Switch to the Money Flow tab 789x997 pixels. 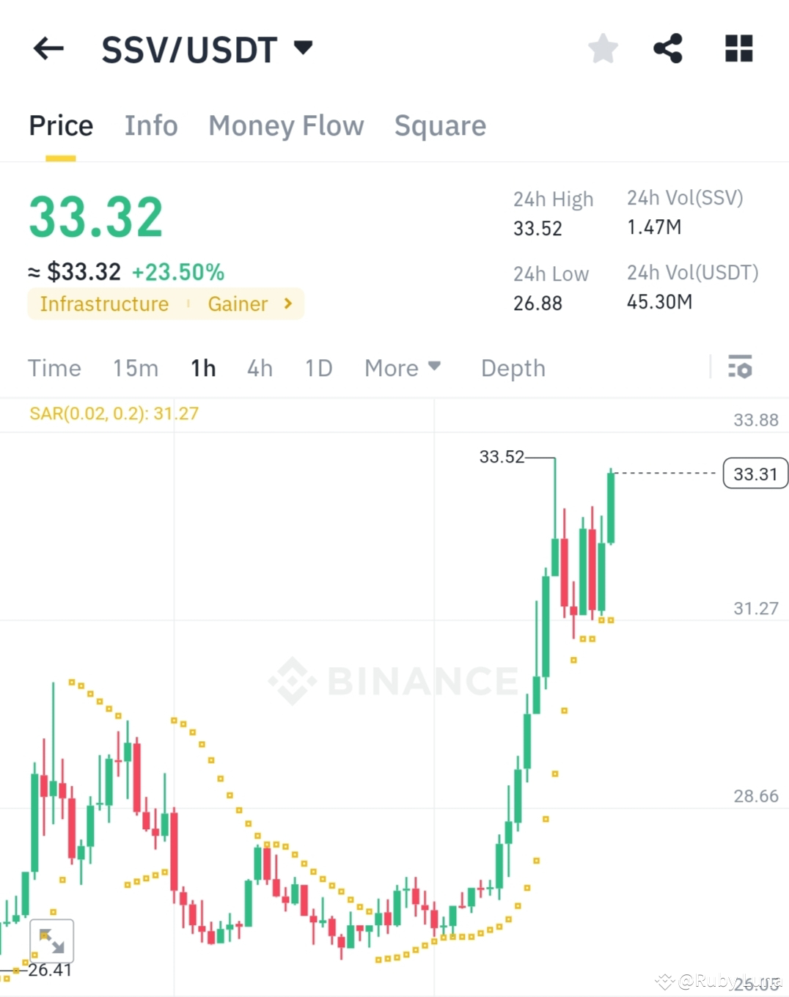[x=286, y=125]
